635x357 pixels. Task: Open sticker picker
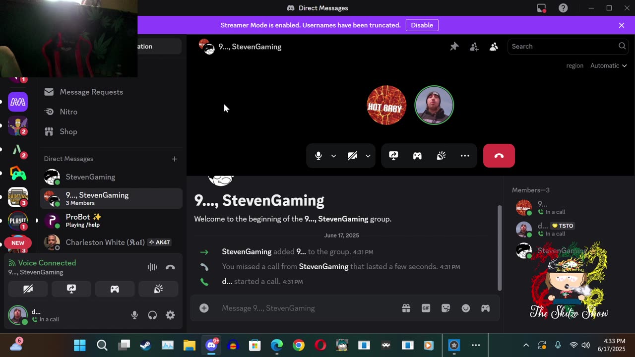[x=445, y=308]
